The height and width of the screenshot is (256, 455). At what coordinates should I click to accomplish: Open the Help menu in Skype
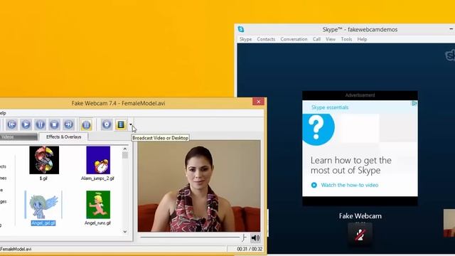[x=362, y=39]
